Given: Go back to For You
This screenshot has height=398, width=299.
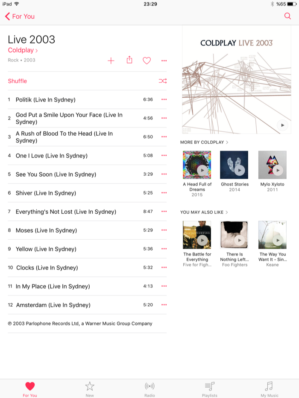Looking at the screenshot, I should pos(20,17).
